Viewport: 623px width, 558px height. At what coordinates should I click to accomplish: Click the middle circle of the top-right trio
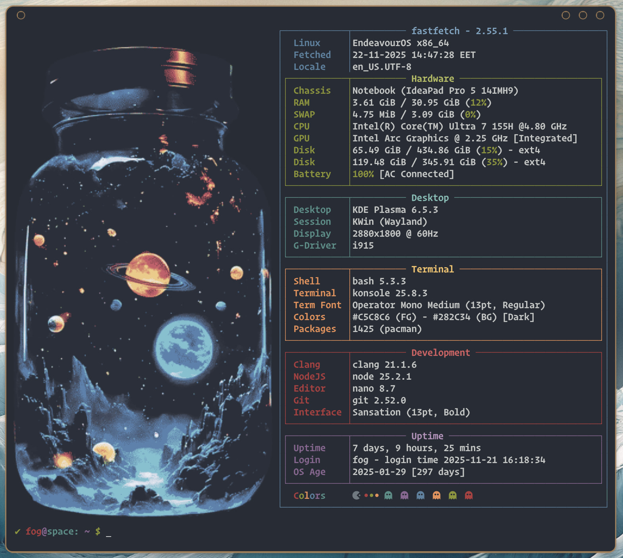(x=583, y=15)
